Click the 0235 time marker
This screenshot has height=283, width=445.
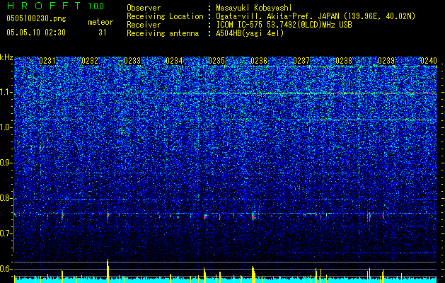(x=216, y=61)
